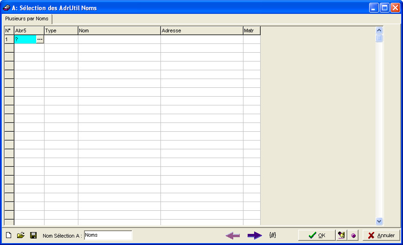Viewport: 403px width, 245px height.
Task: Click the window title bar application icon
Action: click(6, 8)
